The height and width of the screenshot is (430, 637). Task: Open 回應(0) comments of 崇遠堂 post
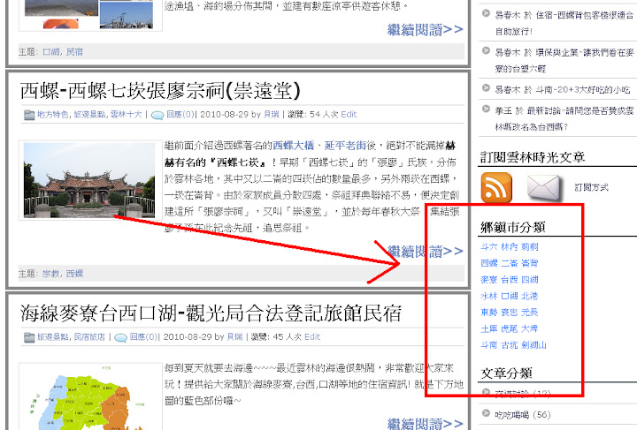180,114
